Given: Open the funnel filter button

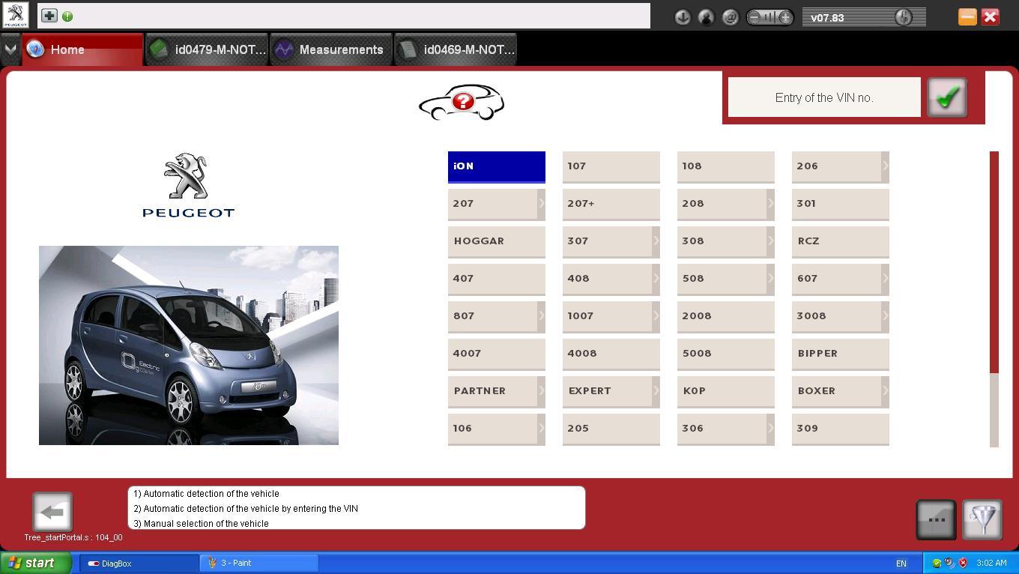Looking at the screenshot, I should 982,519.
